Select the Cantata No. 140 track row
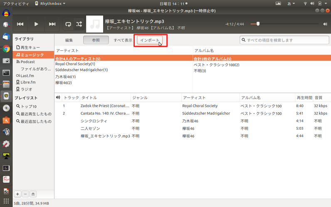Image resolution: width=331 pixels, height=207 pixels. click(193, 113)
